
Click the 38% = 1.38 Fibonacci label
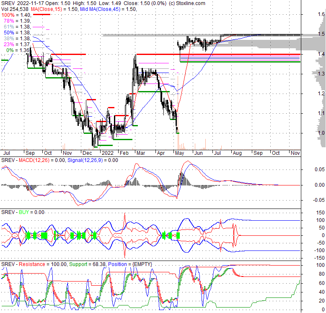(x=17, y=39)
